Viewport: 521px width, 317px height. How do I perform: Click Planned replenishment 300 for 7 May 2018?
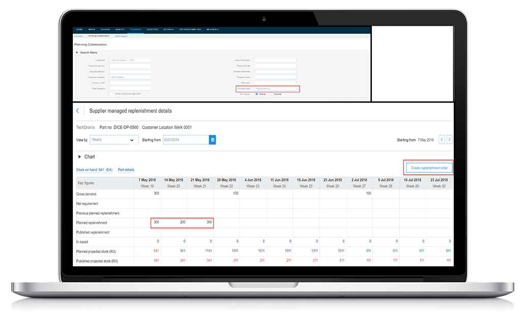point(156,222)
